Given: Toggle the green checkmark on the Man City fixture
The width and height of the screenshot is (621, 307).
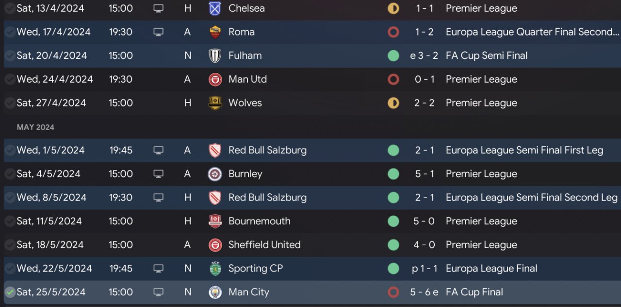Looking at the screenshot, I should tap(10, 292).
